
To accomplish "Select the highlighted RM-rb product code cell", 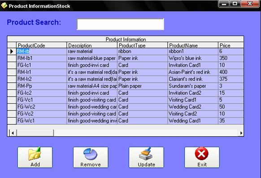I will tap(41, 51).
